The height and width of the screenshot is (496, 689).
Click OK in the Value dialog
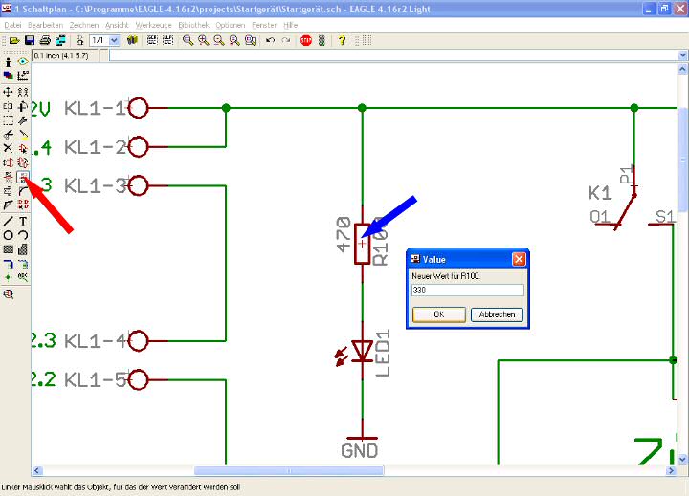pos(438,314)
